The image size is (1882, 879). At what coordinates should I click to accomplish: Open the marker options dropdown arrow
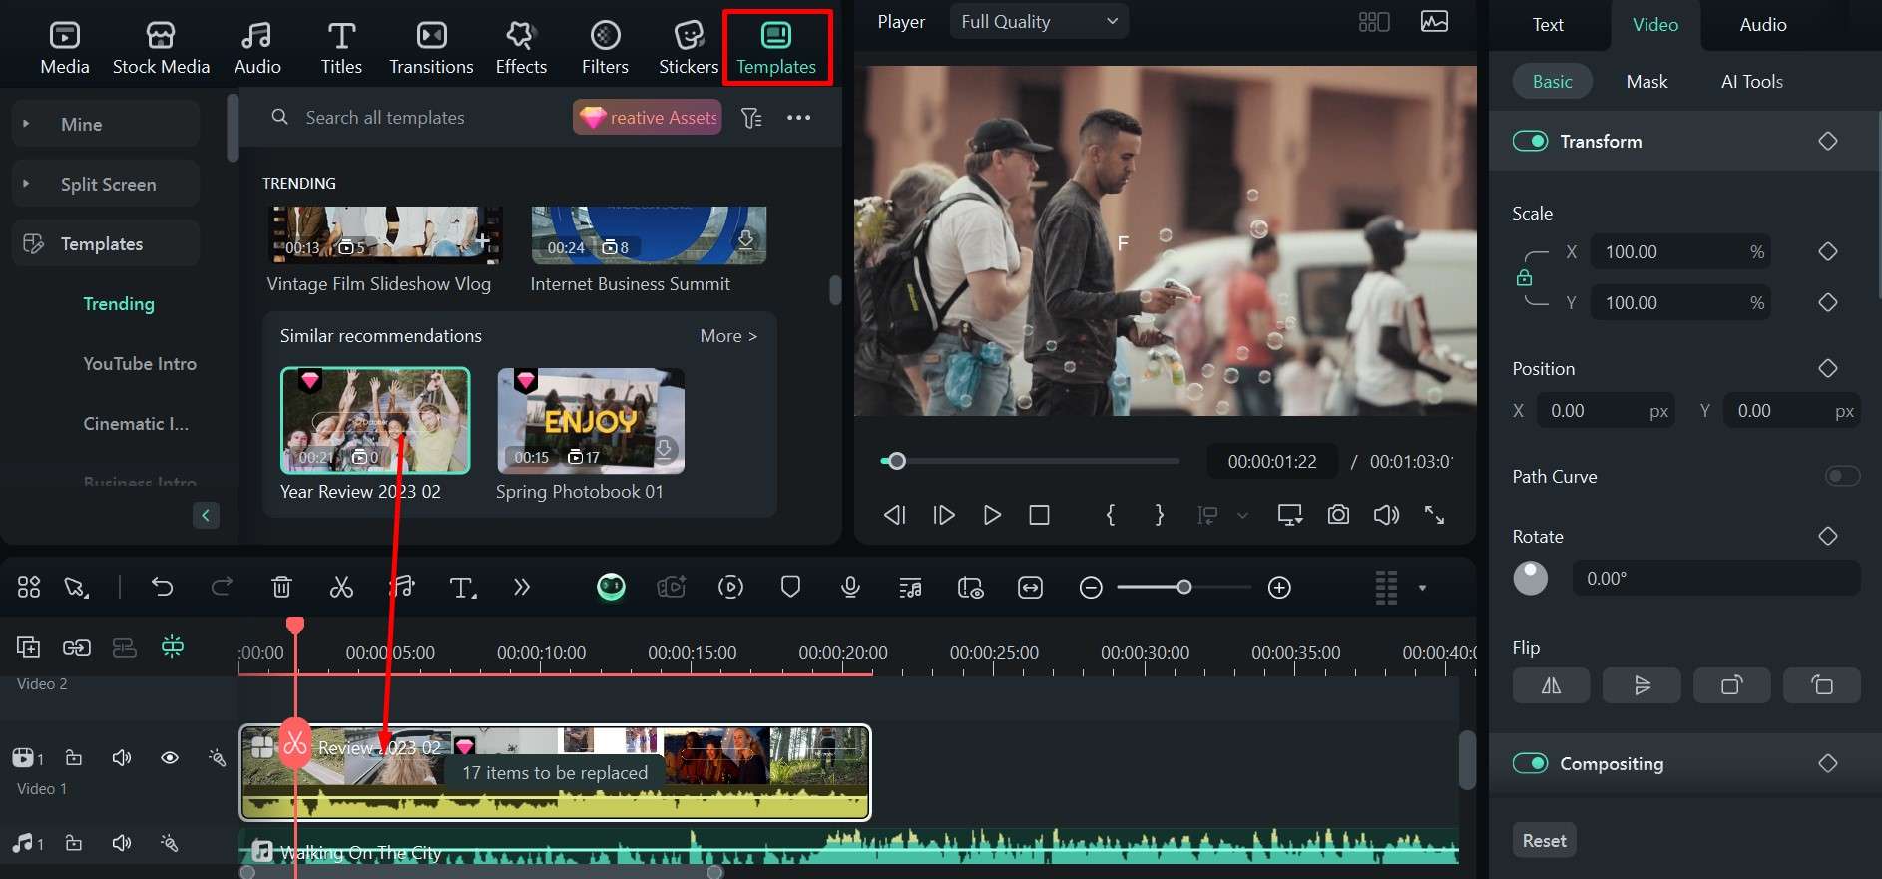click(1242, 515)
